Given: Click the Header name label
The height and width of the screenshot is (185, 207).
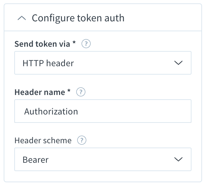Looking at the screenshot, I should pos(40,92).
